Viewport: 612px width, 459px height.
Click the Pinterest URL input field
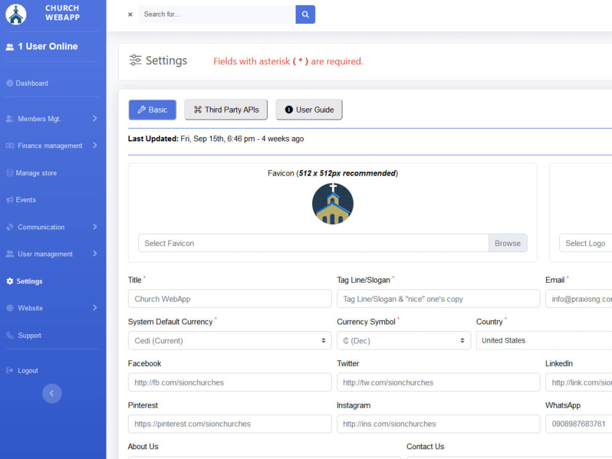click(x=229, y=424)
